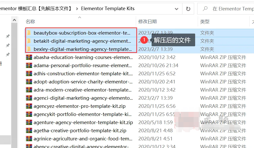Click the date 2020/10/26 21:34

[158, 65]
